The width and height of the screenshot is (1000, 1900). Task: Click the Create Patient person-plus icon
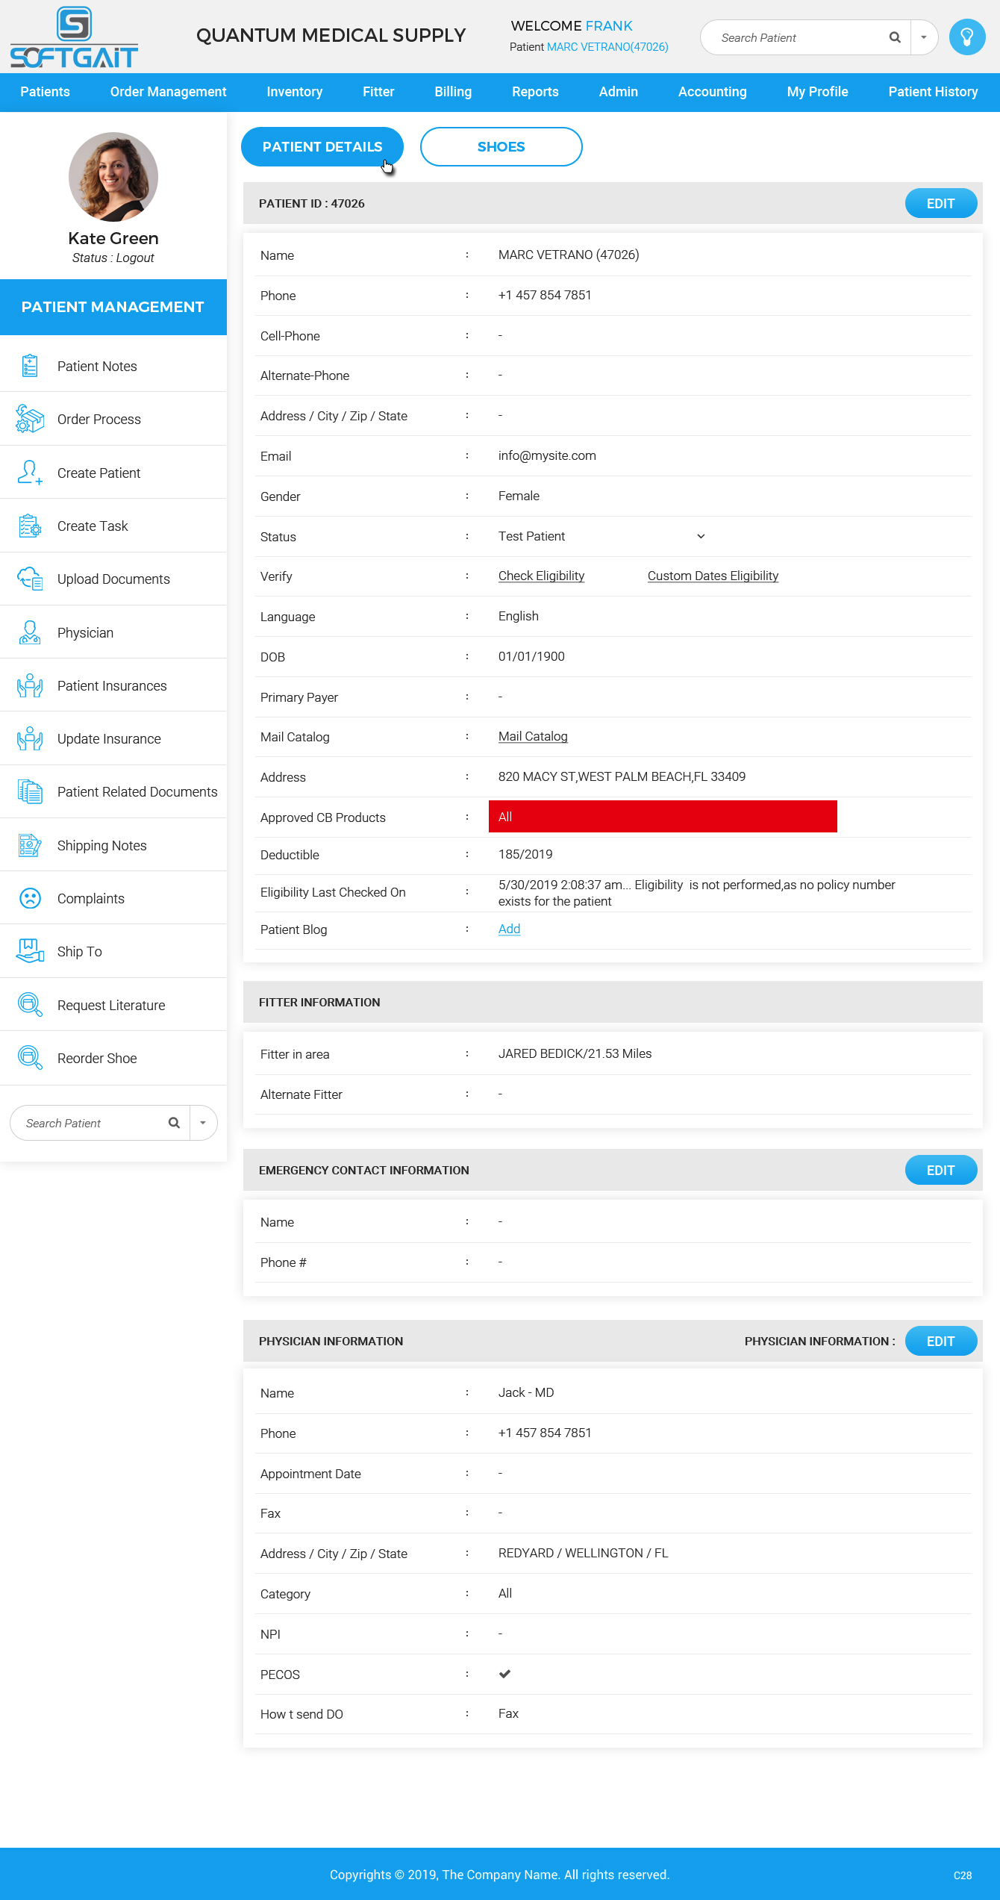coord(30,473)
